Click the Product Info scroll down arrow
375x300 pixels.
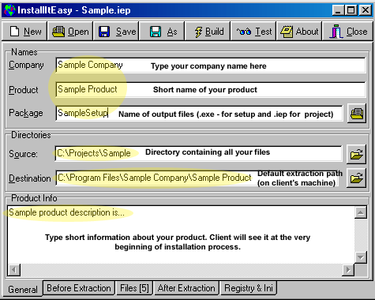pyautogui.click(x=361, y=257)
